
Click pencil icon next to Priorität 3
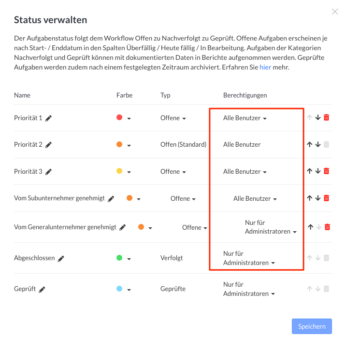pyautogui.click(x=48, y=172)
